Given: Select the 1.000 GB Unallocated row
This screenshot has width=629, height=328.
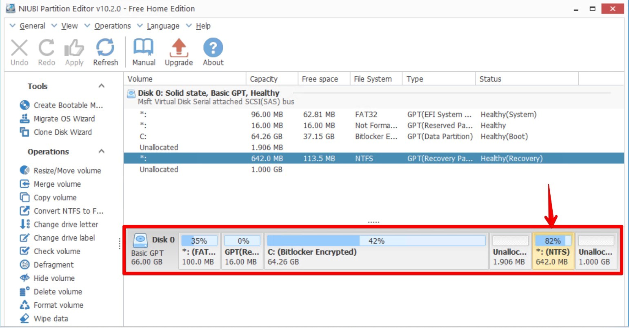Looking at the screenshot, I should click(x=374, y=170).
